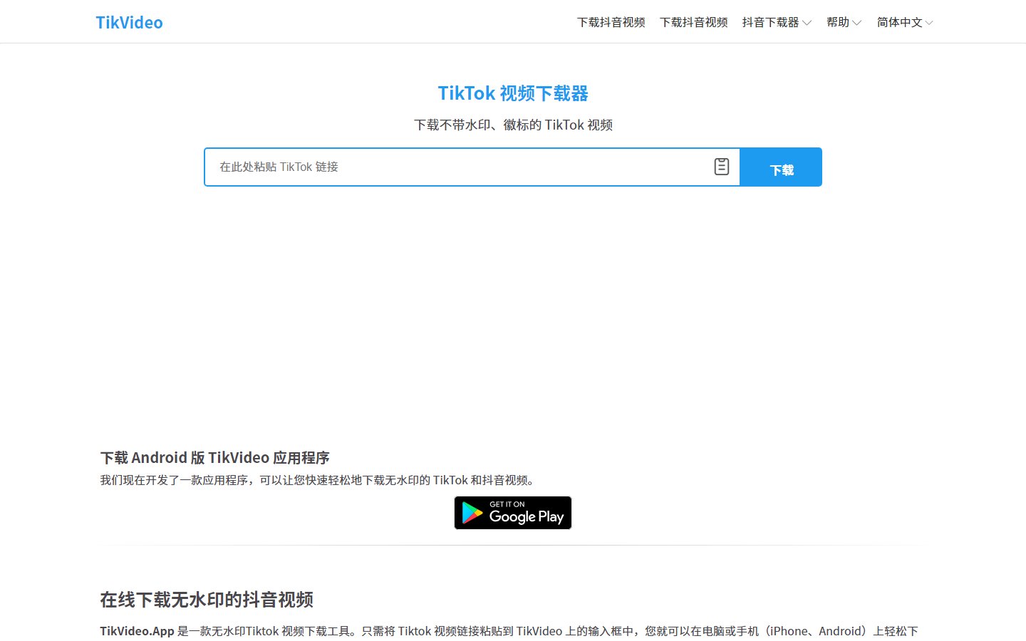Click the sentence starting 我们现在开发了一款应用程序
This screenshot has width=1026, height=641.
pyautogui.click(x=319, y=480)
